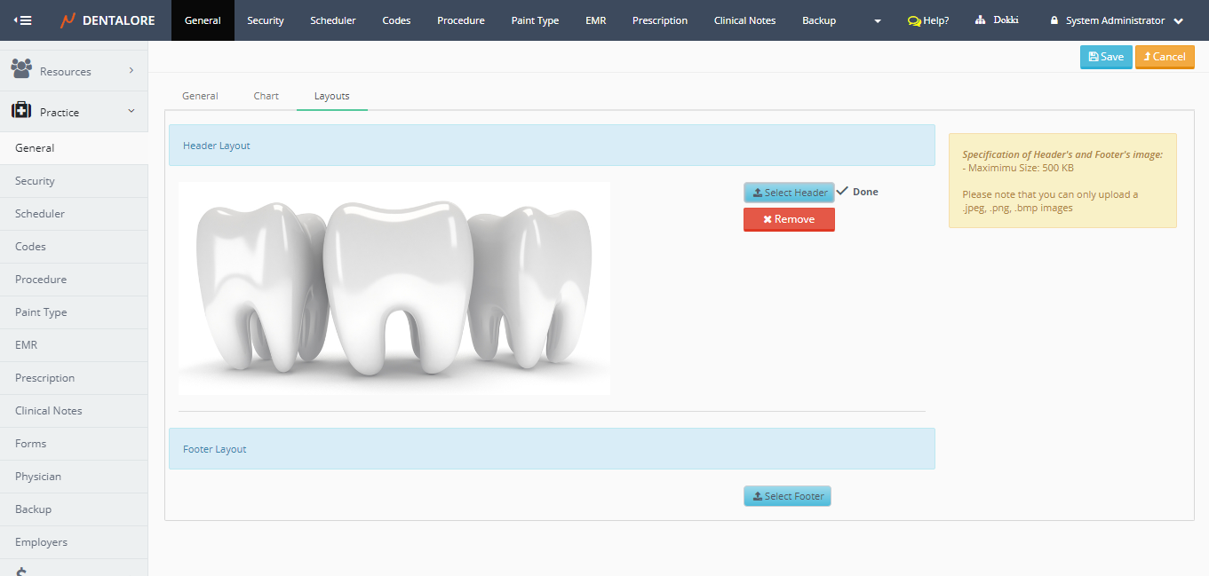
Task: Click the orange Cancel button
Action: 1164,57
